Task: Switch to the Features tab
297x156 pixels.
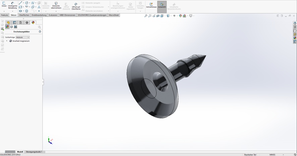Action: pyautogui.click(x=5, y=15)
